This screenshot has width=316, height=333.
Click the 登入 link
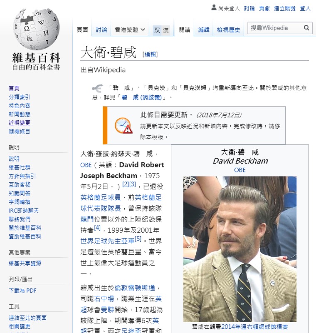[305, 8]
